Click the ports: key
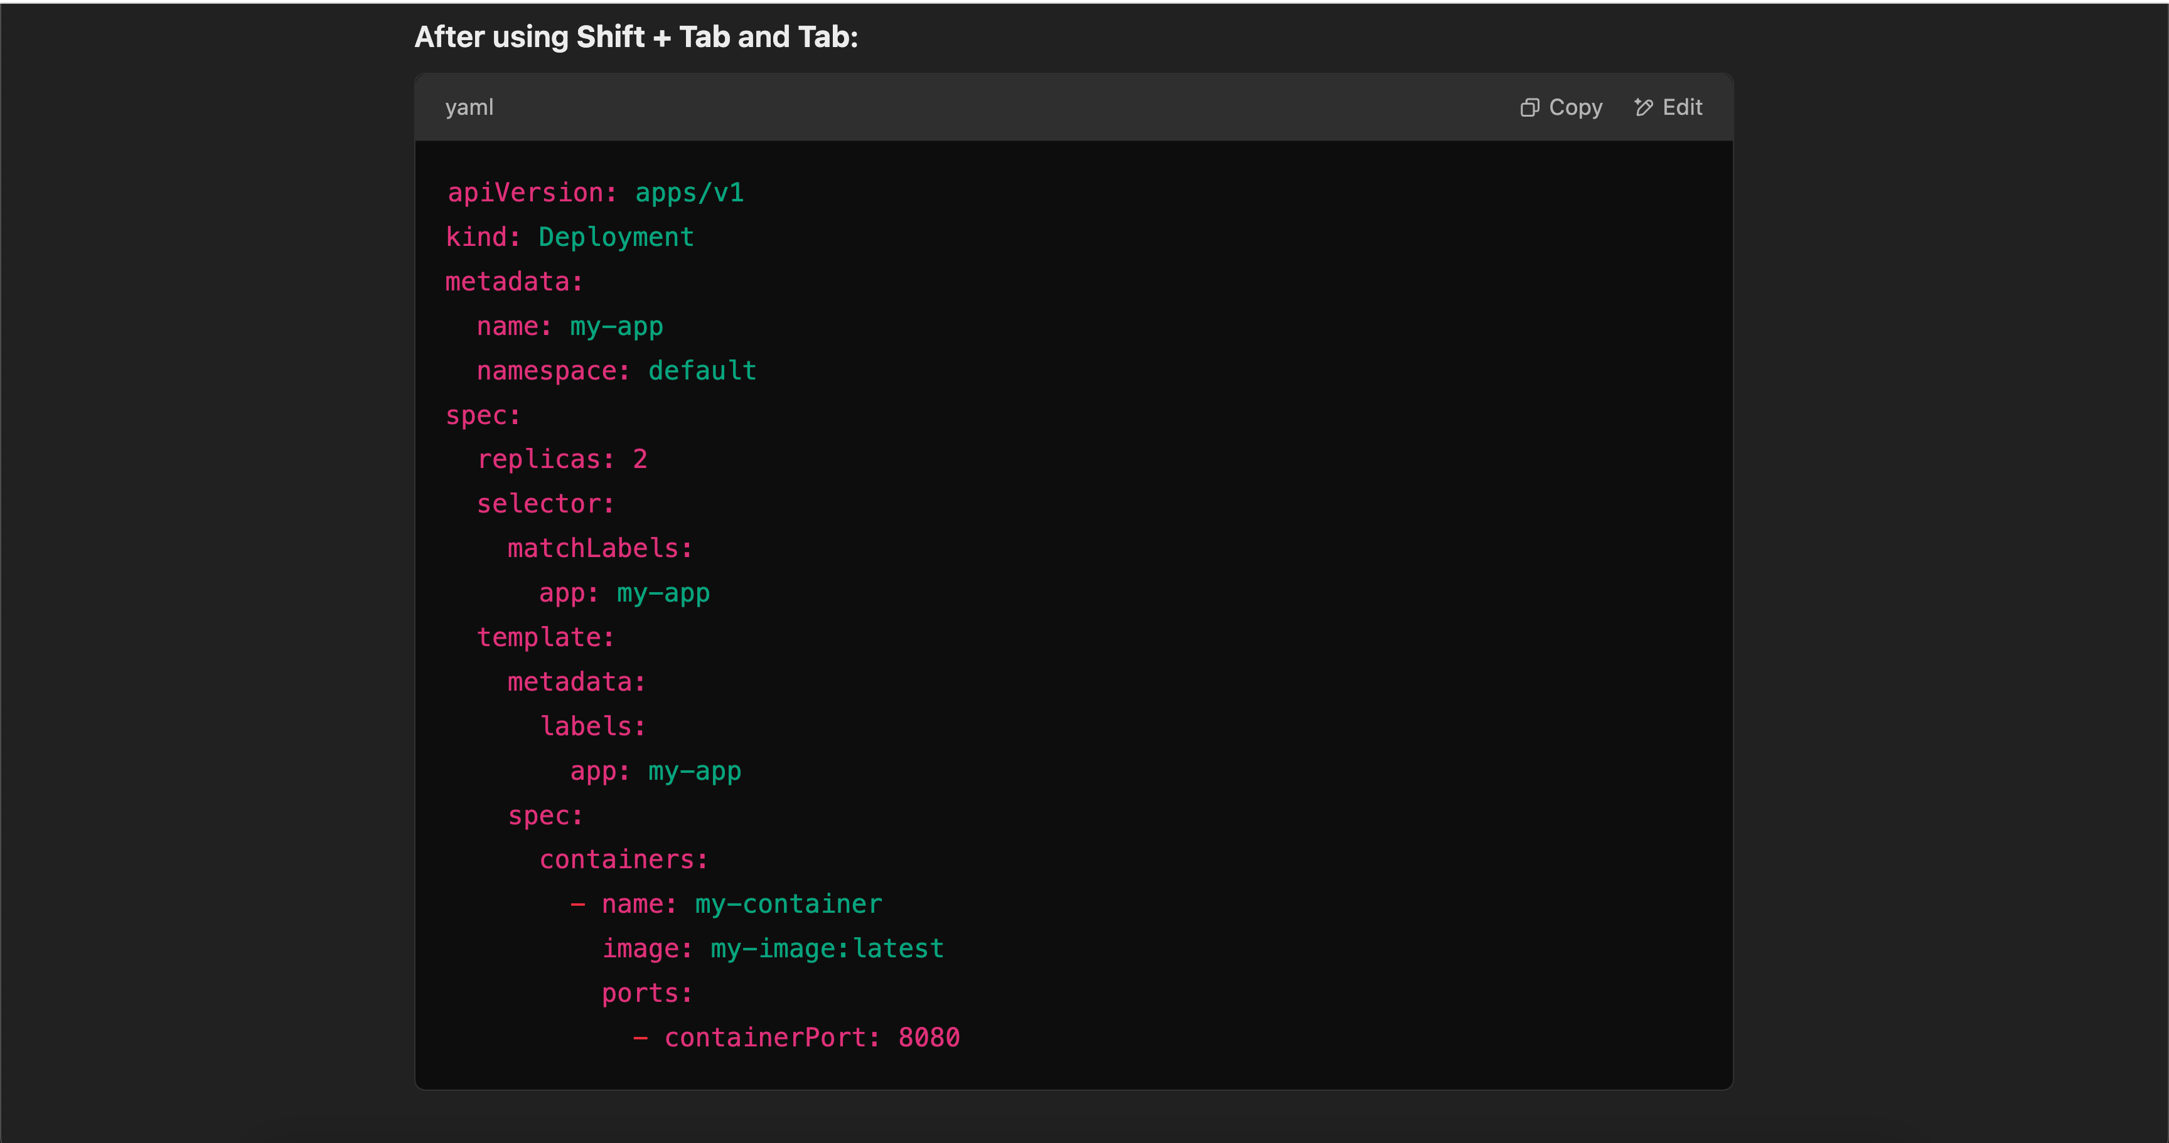This screenshot has width=2169, height=1143. click(x=646, y=993)
